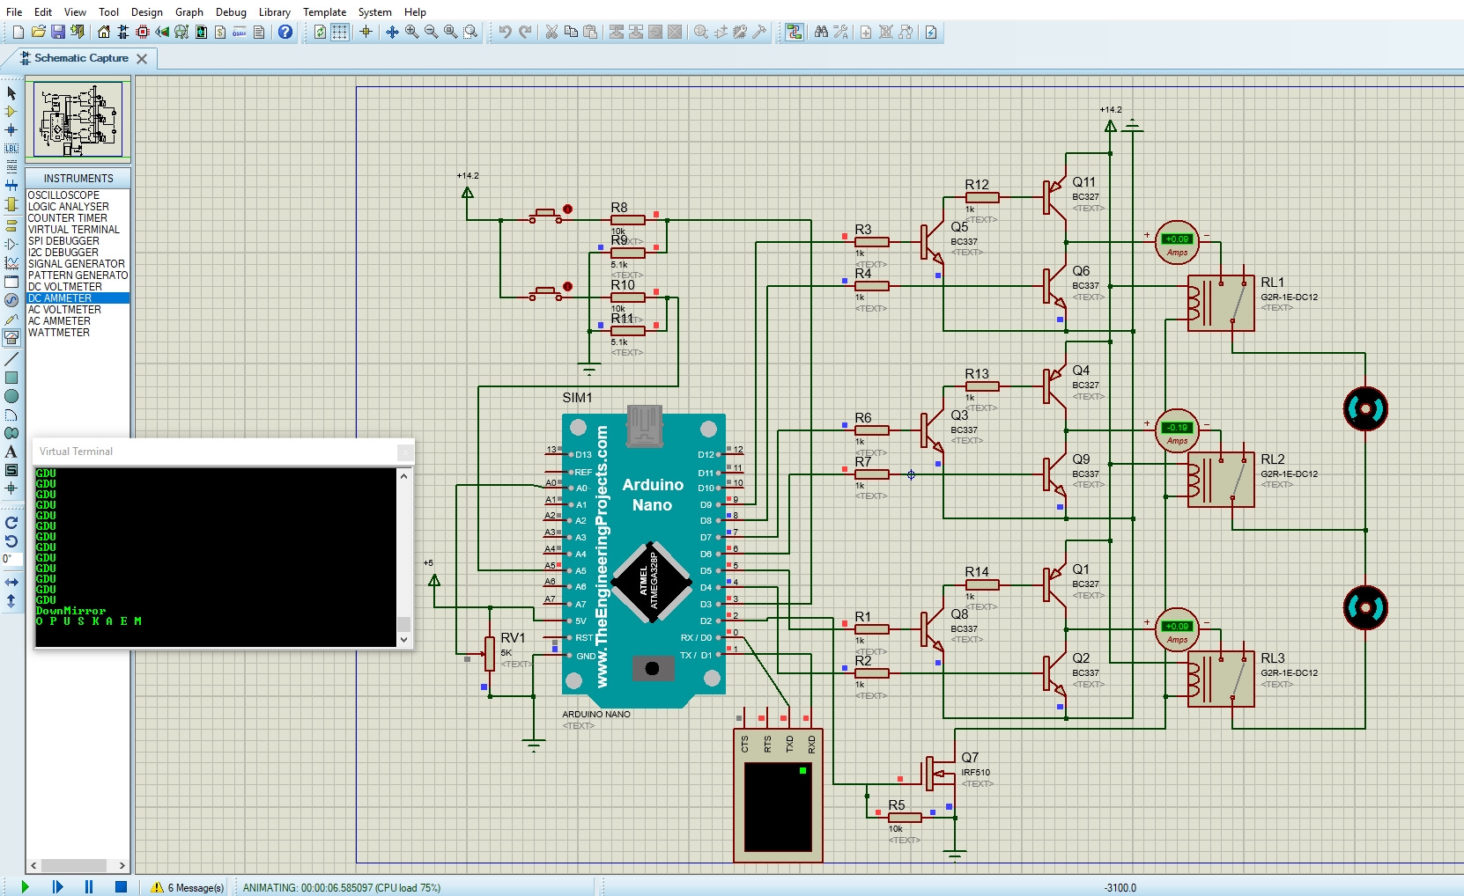Click the Paste clipboard icon

pos(590,32)
